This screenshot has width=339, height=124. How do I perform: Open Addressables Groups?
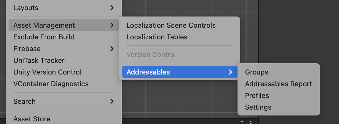(256, 72)
